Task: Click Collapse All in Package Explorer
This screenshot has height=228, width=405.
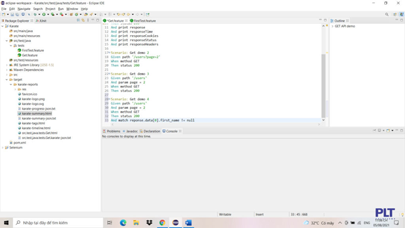Action: (78, 20)
